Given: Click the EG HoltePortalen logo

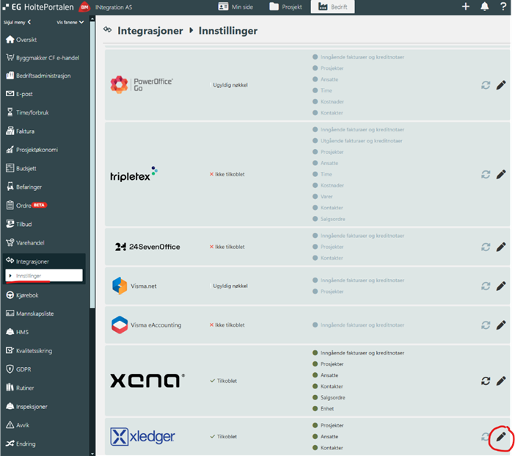Looking at the screenshot, I should click(37, 7).
